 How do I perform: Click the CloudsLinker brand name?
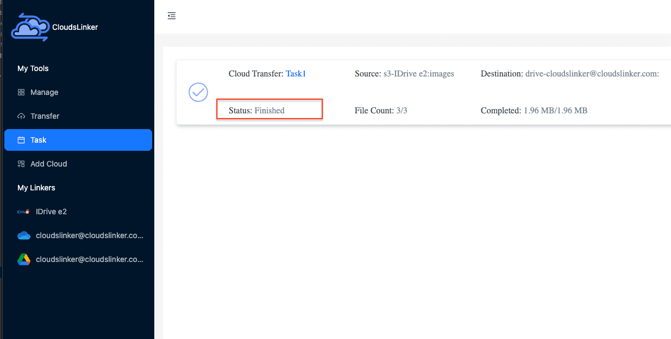pyautogui.click(x=75, y=27)
